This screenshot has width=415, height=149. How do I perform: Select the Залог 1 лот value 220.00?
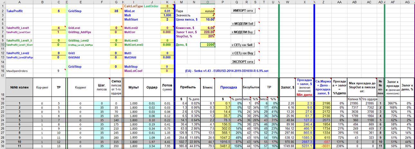[x=208, y=32]
